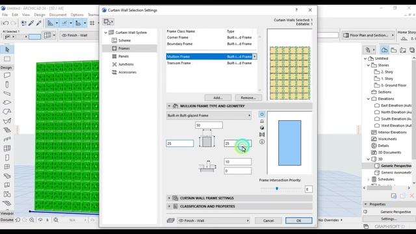
Task: Collapse the Curtain Wall System tree node
Action: [x=105, y=32]
